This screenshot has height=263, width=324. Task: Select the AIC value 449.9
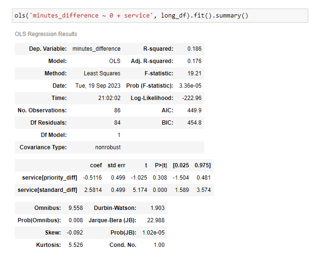pos(194,110)
